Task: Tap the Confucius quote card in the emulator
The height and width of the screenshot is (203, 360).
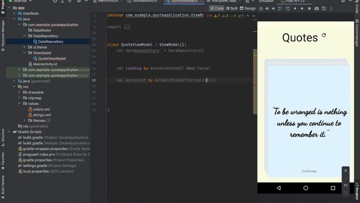Action: tap(309, 121)
